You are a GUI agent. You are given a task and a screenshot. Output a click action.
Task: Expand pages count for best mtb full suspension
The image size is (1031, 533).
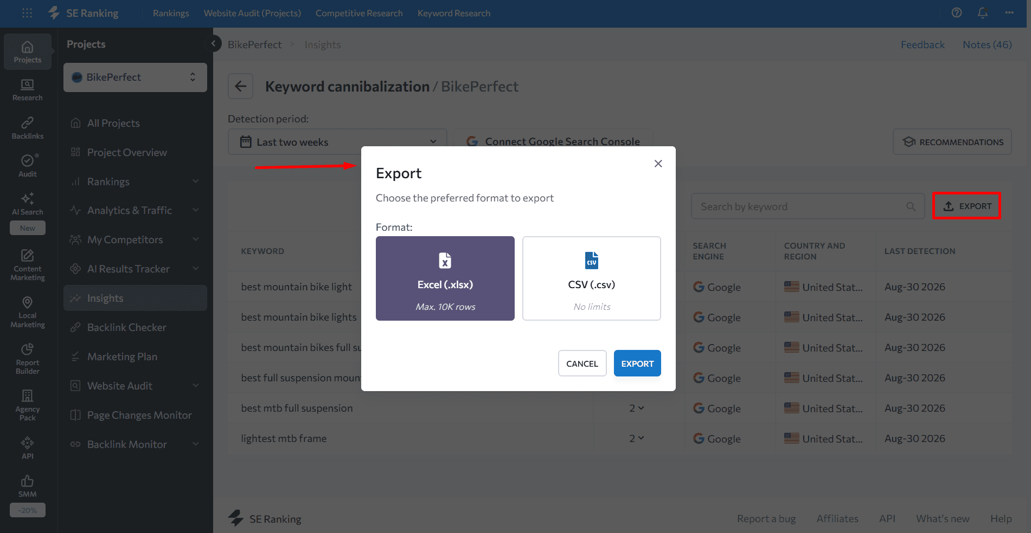[x=637, y=408]
